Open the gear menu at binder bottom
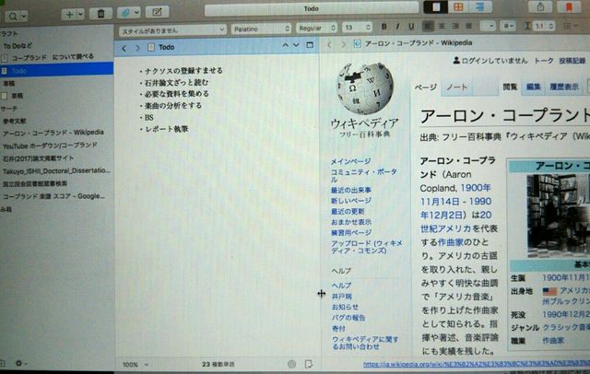Image resolution: width=590 pixels, height=374 pixels. [20, 363]
